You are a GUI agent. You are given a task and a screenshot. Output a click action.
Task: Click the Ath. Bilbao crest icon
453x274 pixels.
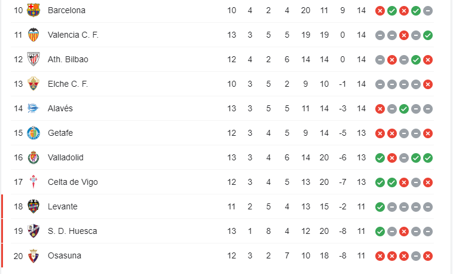(33, 59)
